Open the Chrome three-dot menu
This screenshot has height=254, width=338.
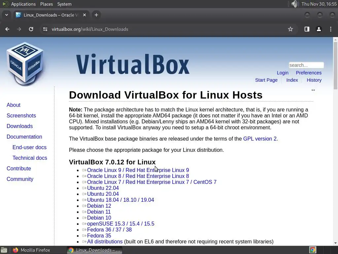[331, 29]
